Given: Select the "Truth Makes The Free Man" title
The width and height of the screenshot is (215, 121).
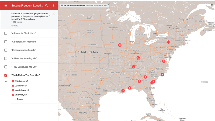Looking at the screenshot, I should (x=26, y=75).
